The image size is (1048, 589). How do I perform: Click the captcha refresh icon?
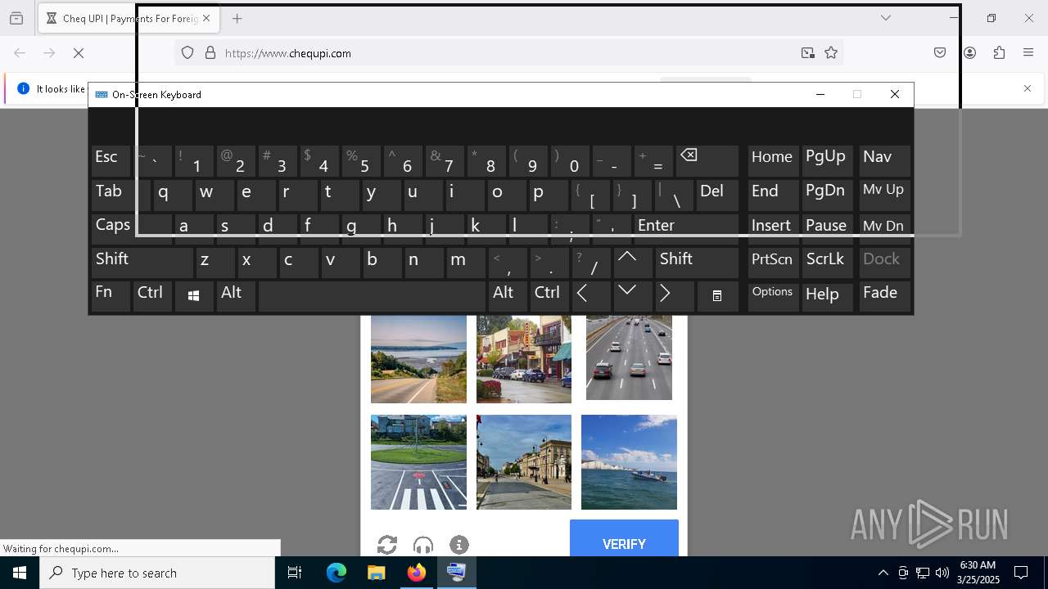tap(387, 545)
